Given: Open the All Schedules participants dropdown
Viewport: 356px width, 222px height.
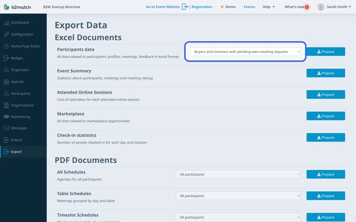Looking at the screenshot, I should 238,175.
